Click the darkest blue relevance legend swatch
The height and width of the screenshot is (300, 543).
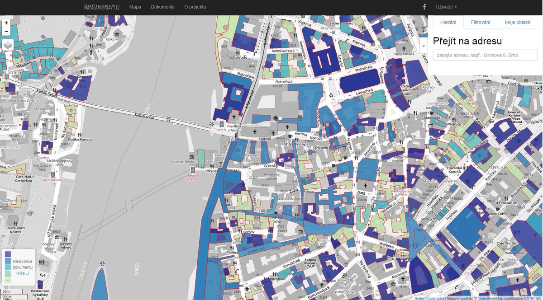8,254
